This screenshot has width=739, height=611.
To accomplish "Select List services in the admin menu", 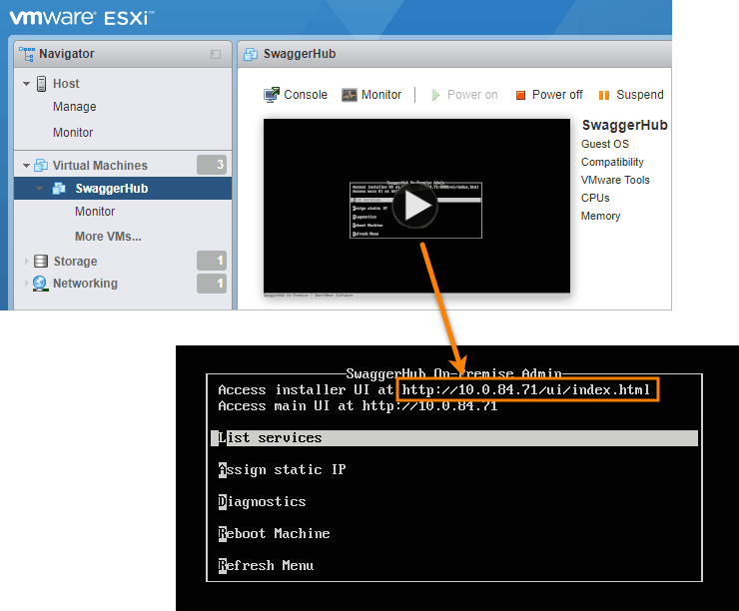I will tap(454, 438).
